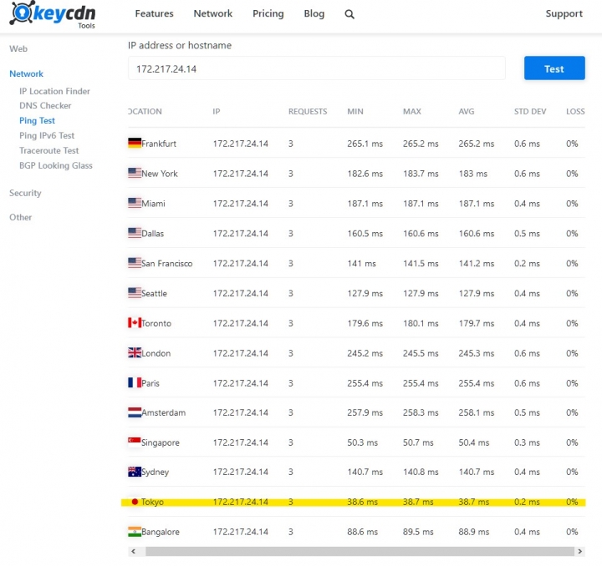602x566 pixels.
Task: Select Tokyo min value 38.6 ms
Action: 362,502
